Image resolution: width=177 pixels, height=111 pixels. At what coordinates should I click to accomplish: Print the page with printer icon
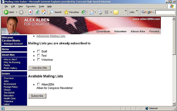tap(100, 12)
